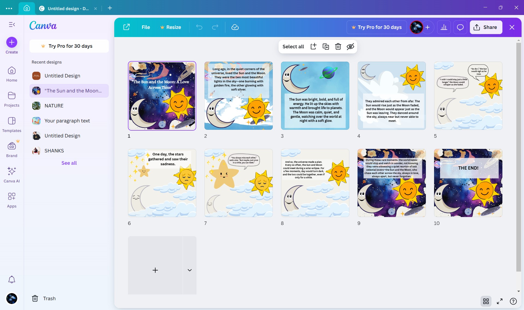The height and width of the screenshot is (310, 524).
Task: Open the profile avatar in header
Action: click(x=416, y=27)
